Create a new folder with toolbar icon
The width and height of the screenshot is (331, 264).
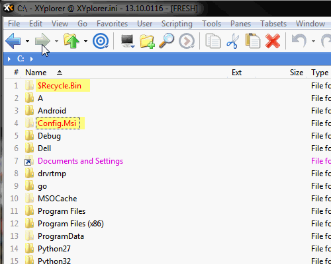click(x=147, y=41)
